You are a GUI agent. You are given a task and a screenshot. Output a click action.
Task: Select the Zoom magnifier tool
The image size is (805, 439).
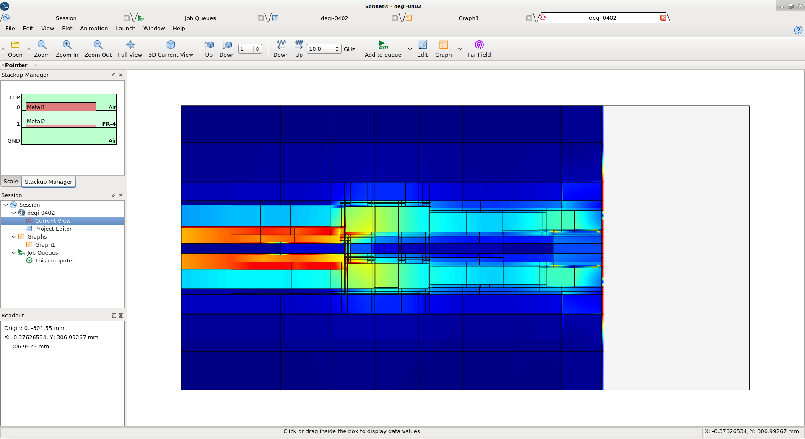pyautogui.click(x=42, y=45)
